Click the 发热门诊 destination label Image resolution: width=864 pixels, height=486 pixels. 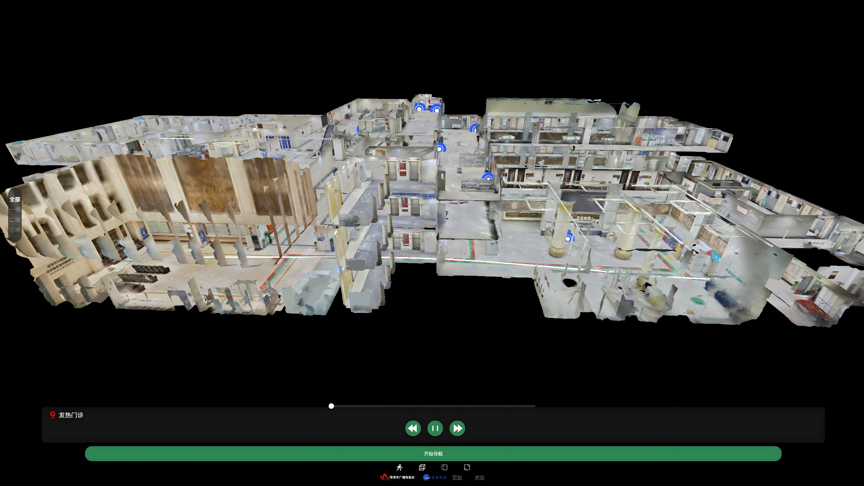tap(71, 415)
